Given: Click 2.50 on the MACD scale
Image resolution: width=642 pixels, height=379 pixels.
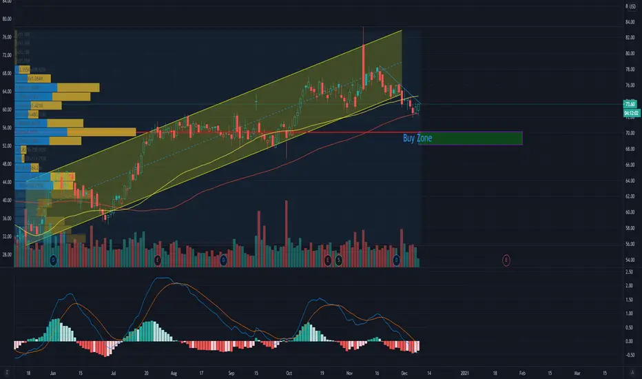Looking at the screenshot, I should (x=629, y=272).
